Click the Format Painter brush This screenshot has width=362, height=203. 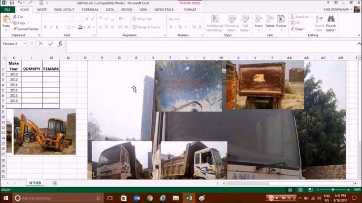tap(15, 29)
